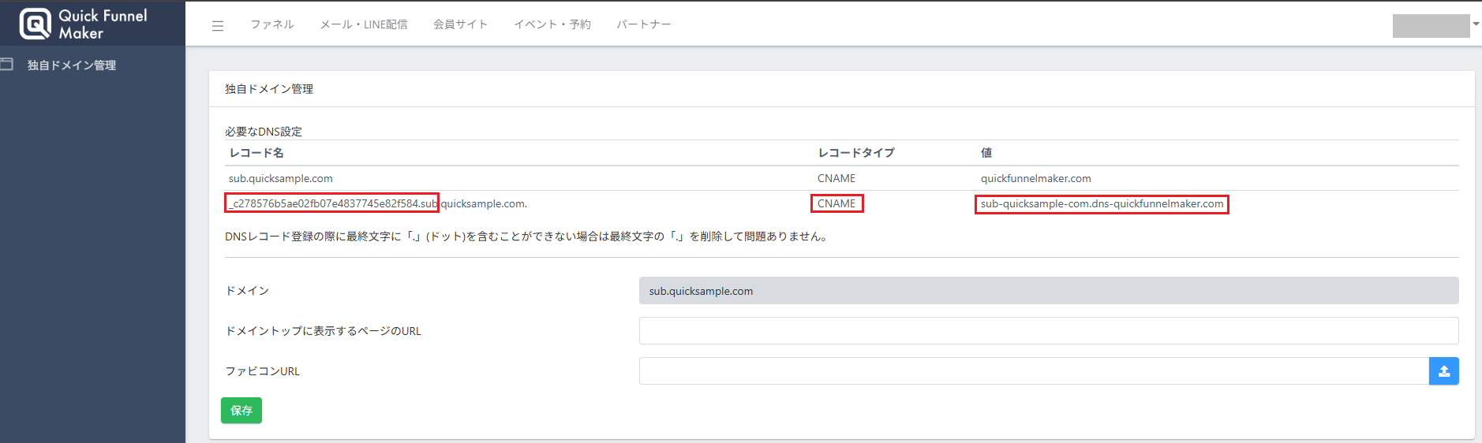This screenshot has width=1482, height=443.
Task: Click the window icon beside 独自ドメイン管理 in sidebar
Action: [7, 65]
